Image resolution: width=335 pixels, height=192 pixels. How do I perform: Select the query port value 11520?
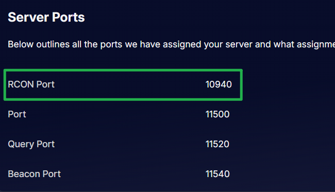click(217, 144)
